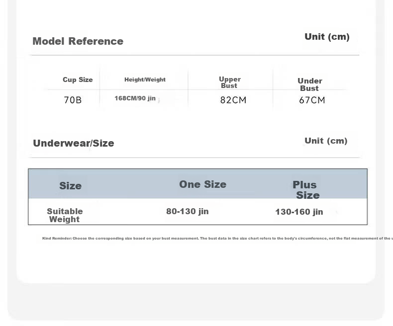Select the 82CM upper bust value

point(233,100)
